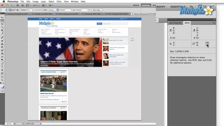Select the Info panel tab

coord(187,23)
